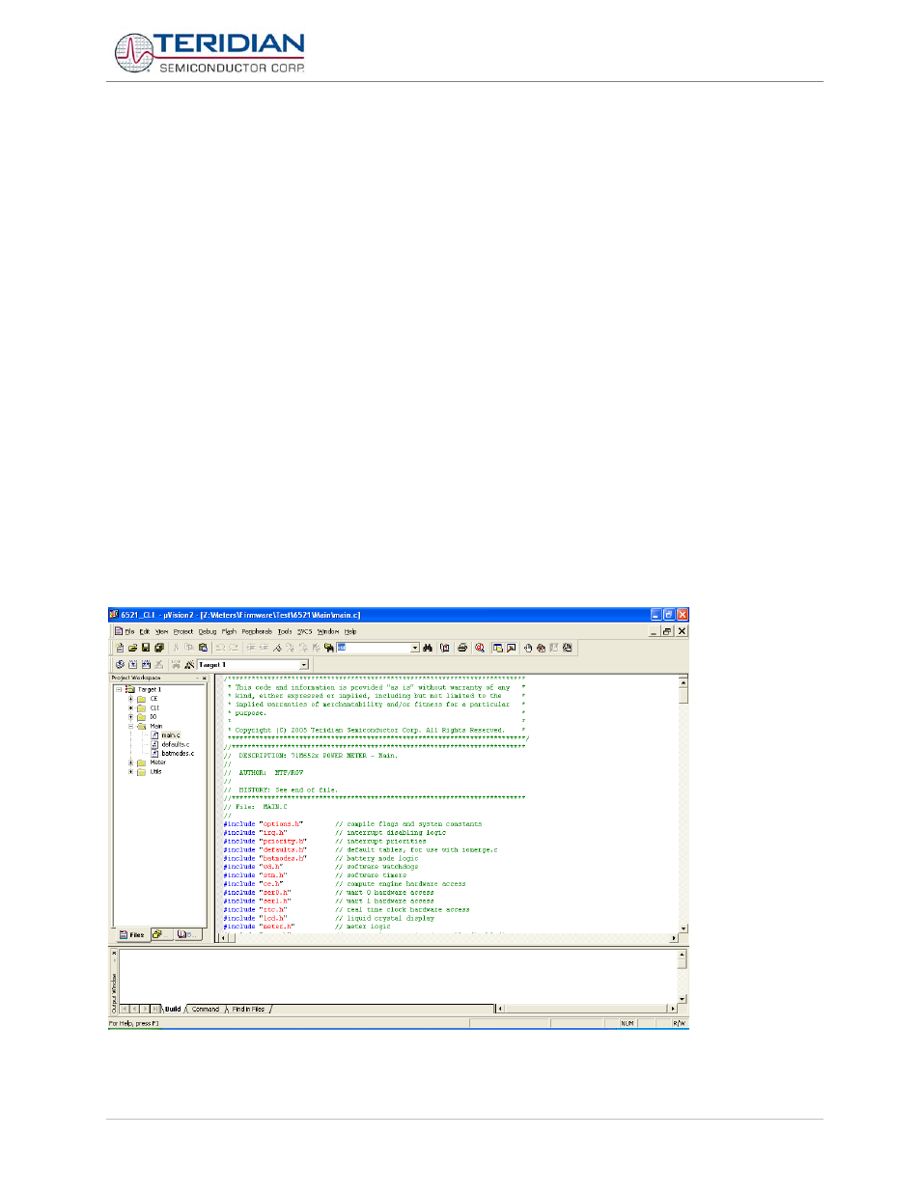Expand the CLI folder
Viewport: 921px width, 1192px height.
tap(130, 707)
